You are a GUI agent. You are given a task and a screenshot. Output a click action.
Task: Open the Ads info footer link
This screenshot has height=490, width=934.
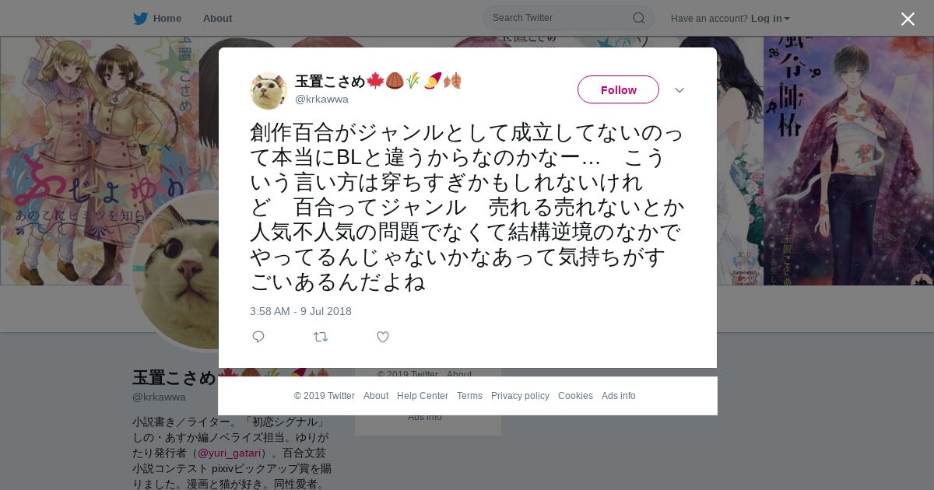618,396
